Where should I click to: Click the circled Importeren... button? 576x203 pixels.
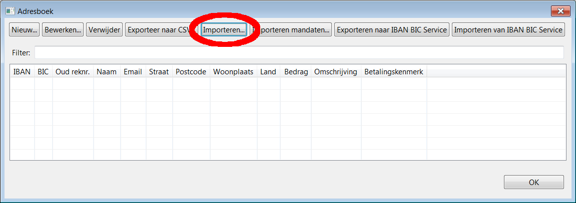[x=224, y=30]
